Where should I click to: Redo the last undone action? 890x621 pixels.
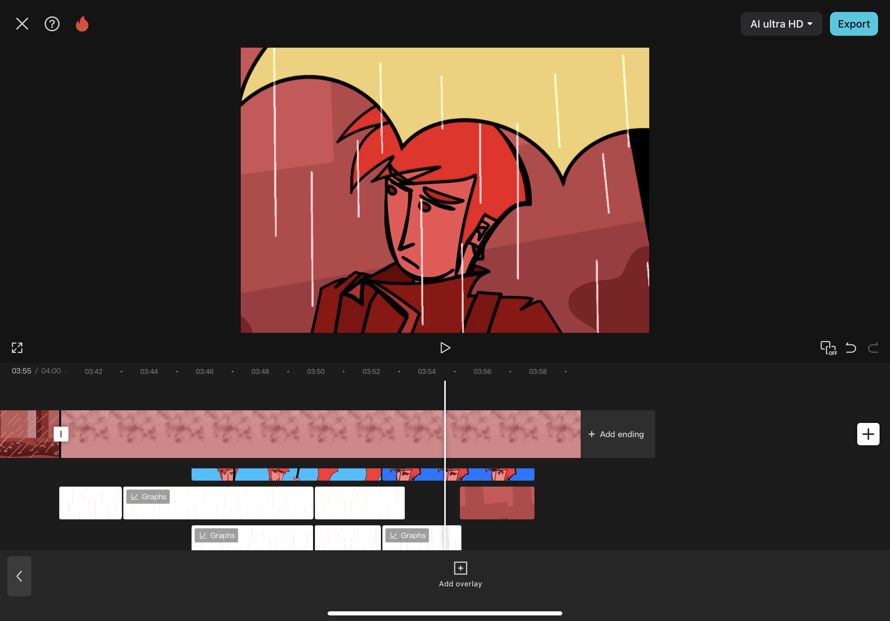tap(873, 348)
